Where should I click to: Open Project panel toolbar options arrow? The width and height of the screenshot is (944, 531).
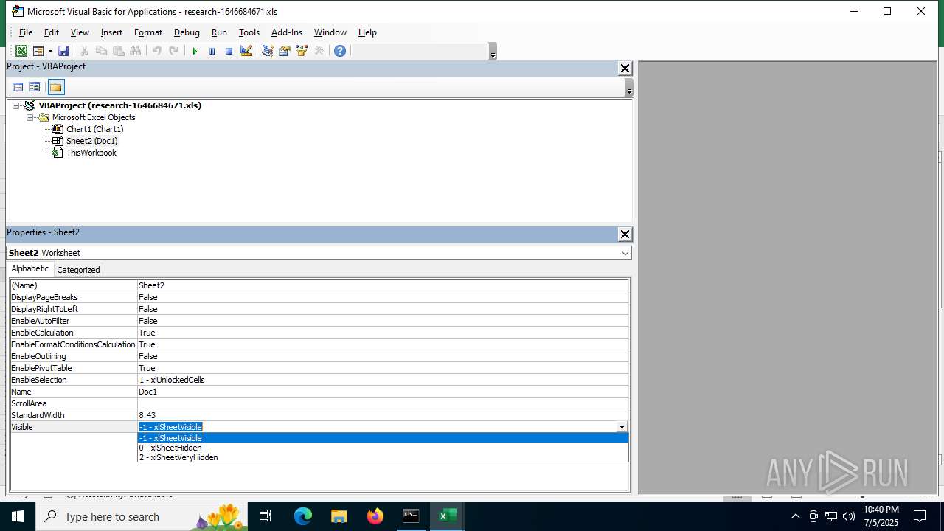(x=629, y=88)
